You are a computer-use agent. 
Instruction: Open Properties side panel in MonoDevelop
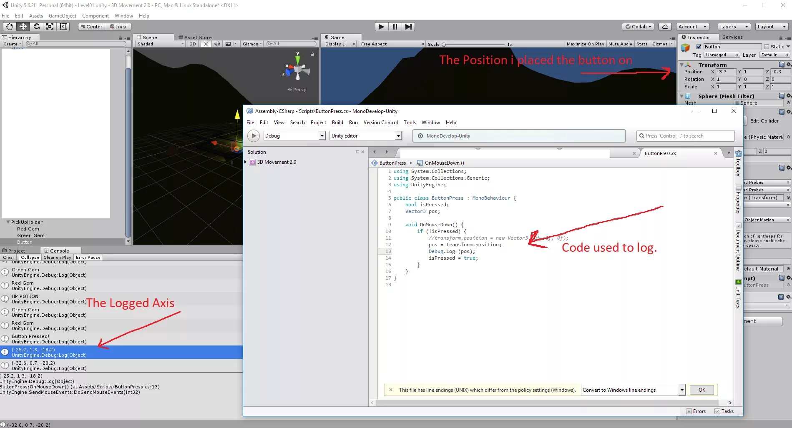[x=738, y=200]
